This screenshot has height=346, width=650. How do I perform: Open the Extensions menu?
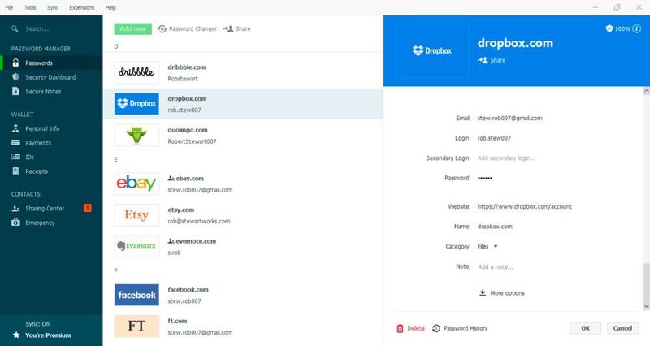[x=82, y=7]
